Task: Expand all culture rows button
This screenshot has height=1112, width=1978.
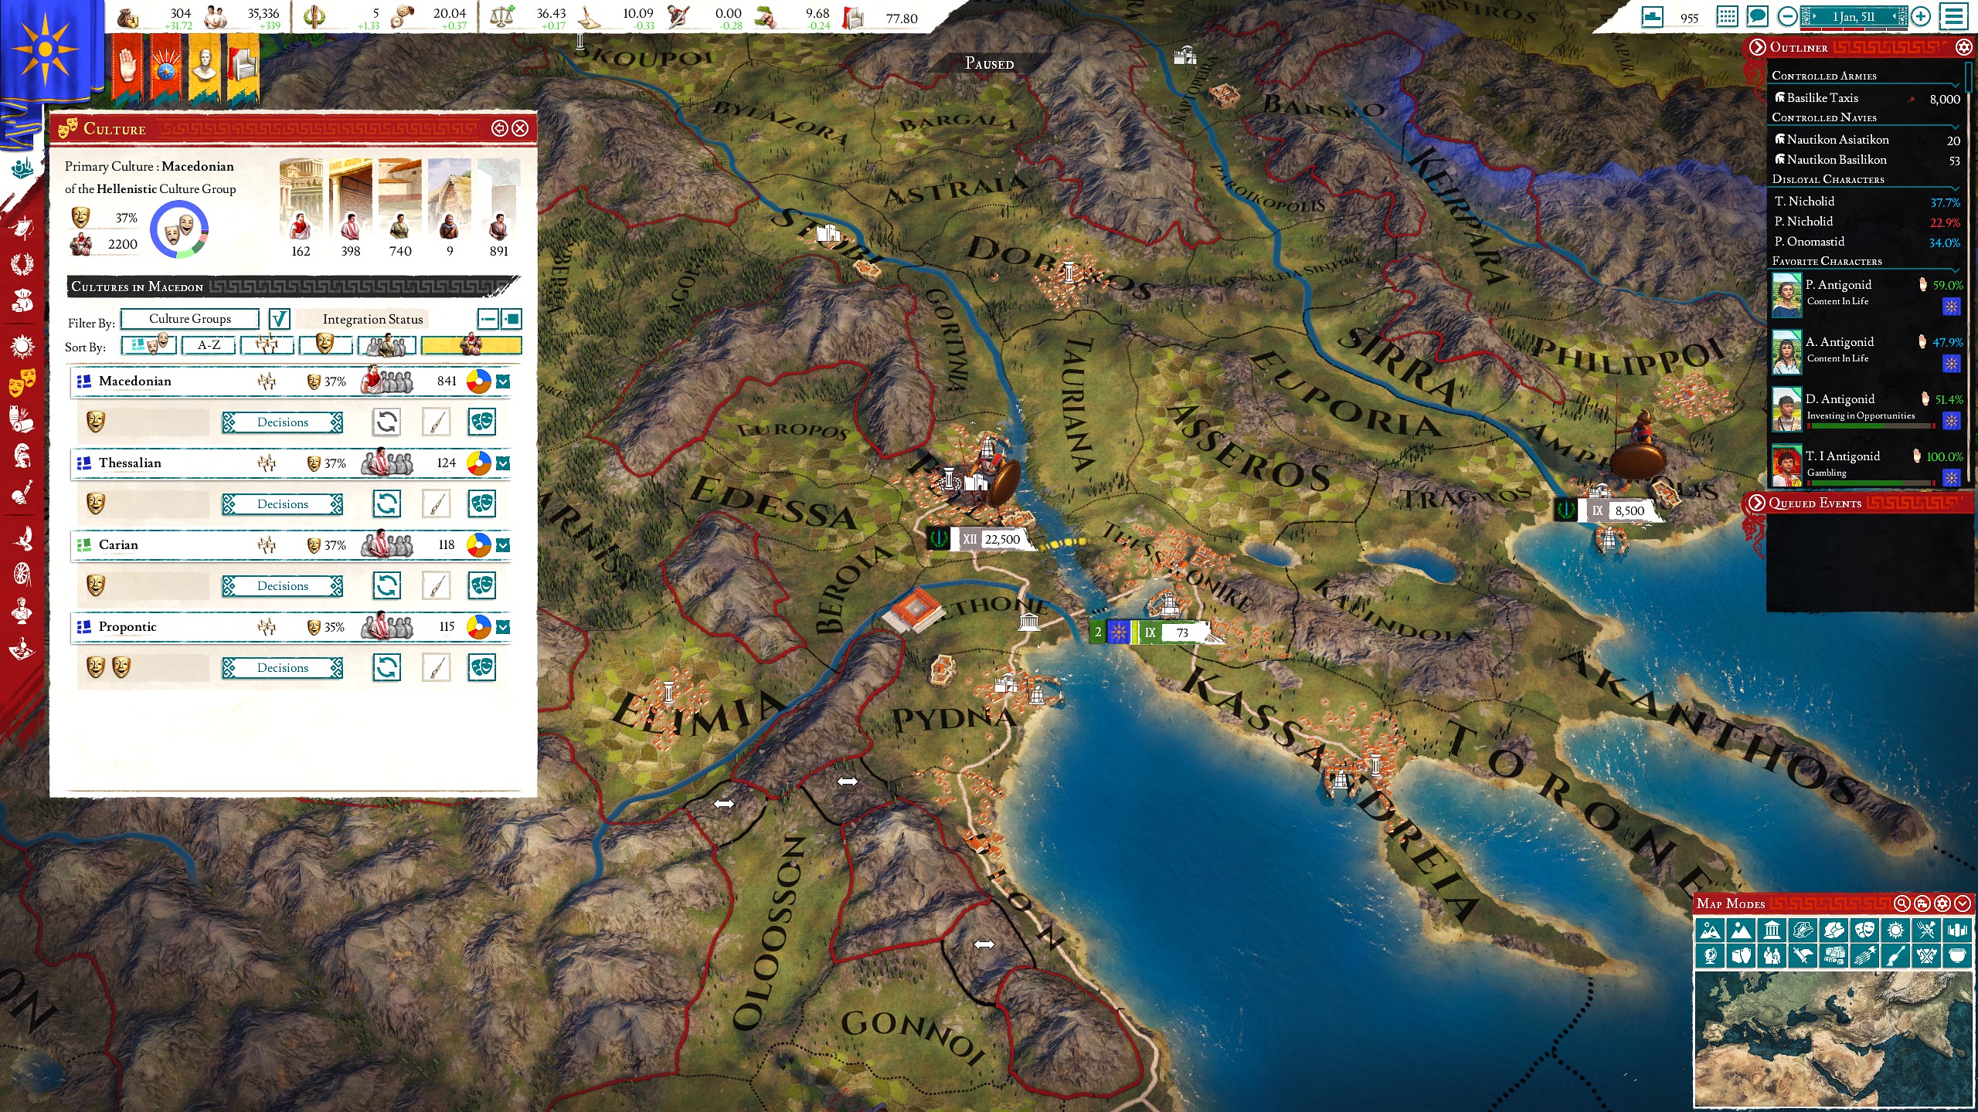Action: coord(511,318)
